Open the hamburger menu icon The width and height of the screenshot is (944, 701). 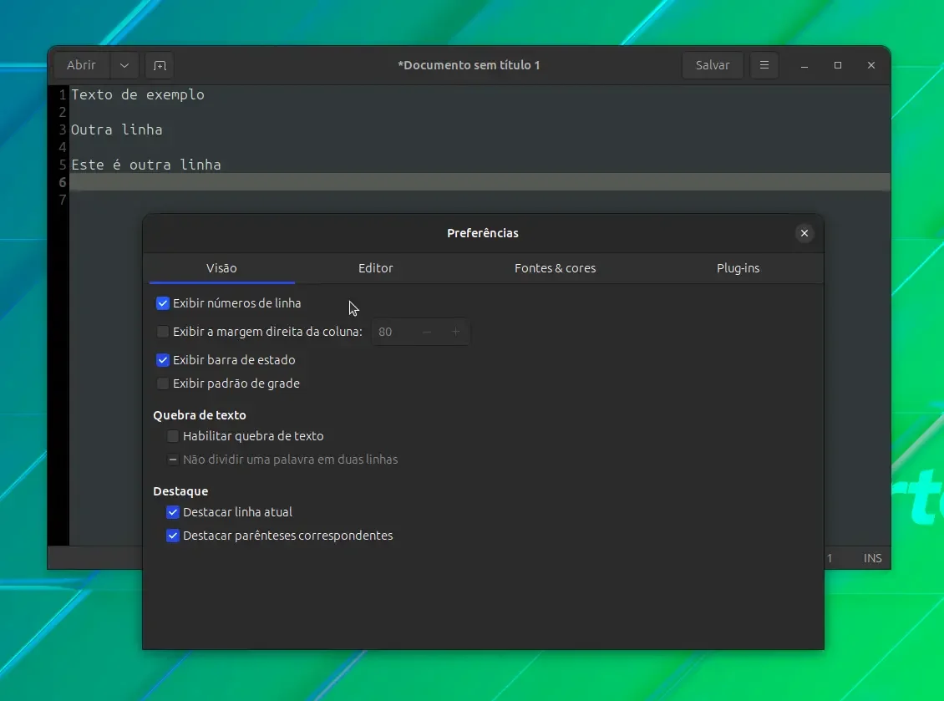(x=764, y=65)
